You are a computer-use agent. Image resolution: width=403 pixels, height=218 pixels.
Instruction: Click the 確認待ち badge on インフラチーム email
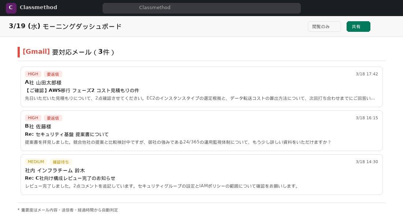click(61, 162)
